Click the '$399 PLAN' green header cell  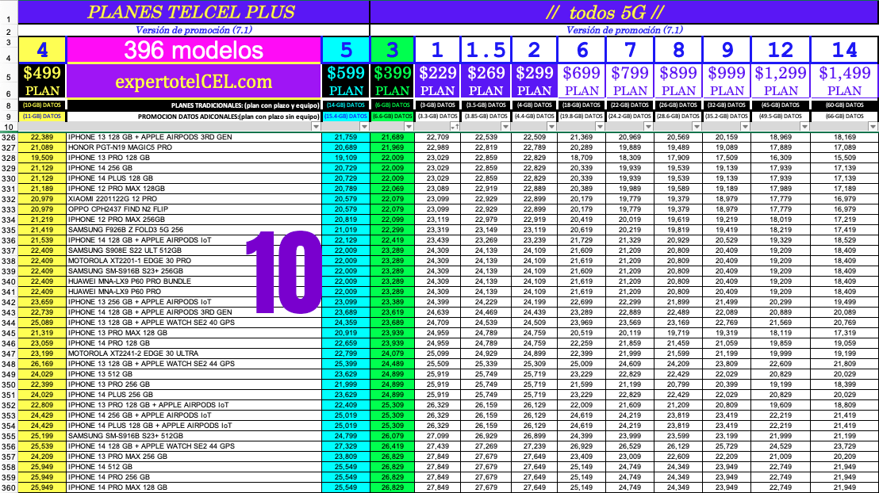[x=393, y=81]
